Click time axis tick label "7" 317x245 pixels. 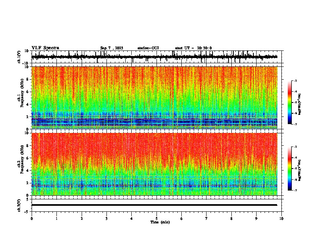tap(207, 219)
